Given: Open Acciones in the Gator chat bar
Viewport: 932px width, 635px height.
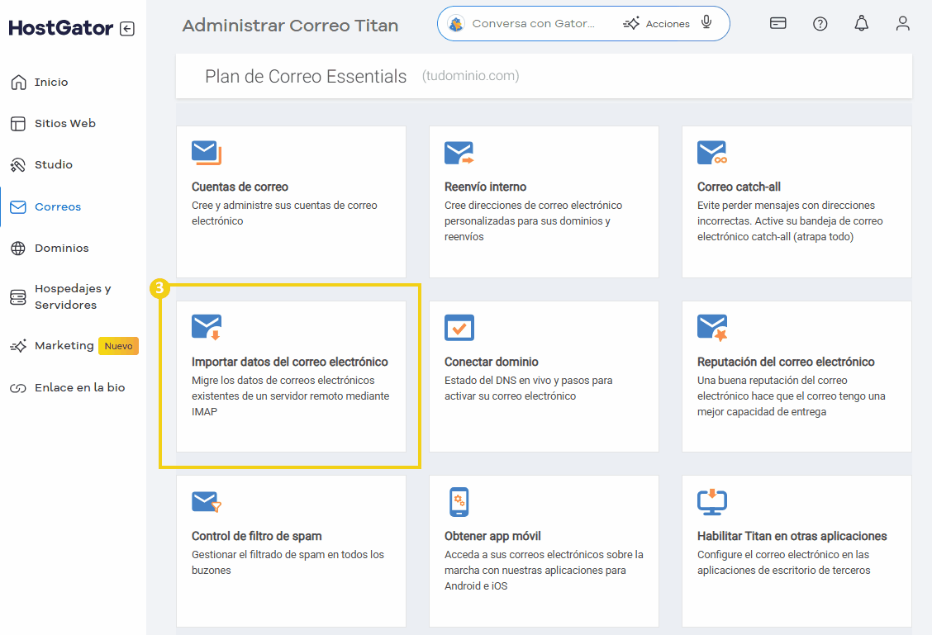Looking at the screenshot, I should pyautogui.click(x=657, y=24).
